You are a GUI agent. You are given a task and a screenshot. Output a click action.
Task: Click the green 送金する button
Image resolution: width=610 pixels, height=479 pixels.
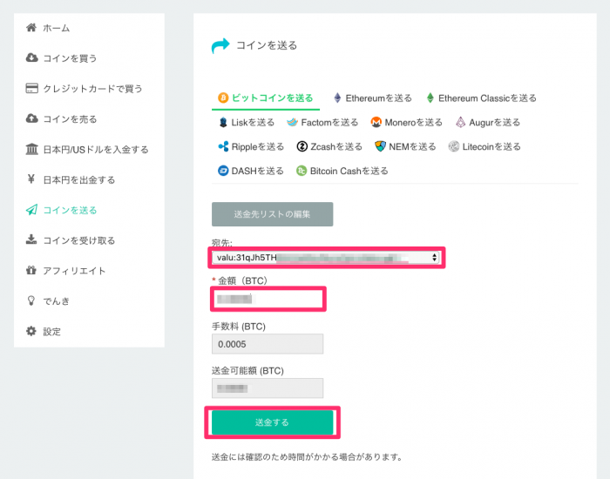[272, 422]
